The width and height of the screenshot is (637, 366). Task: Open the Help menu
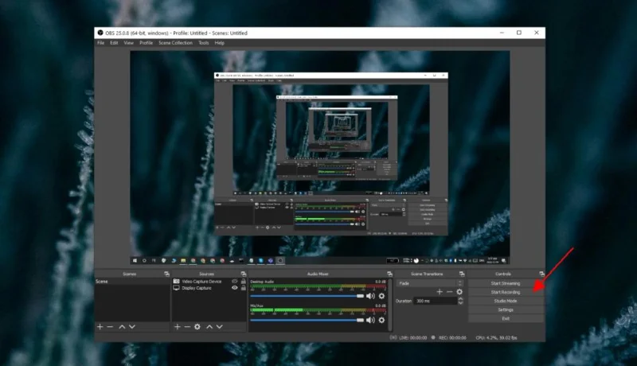[220, 43]
